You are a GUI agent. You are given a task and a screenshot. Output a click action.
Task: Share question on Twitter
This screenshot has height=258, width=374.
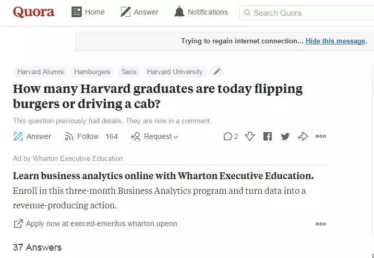[285, 136]
